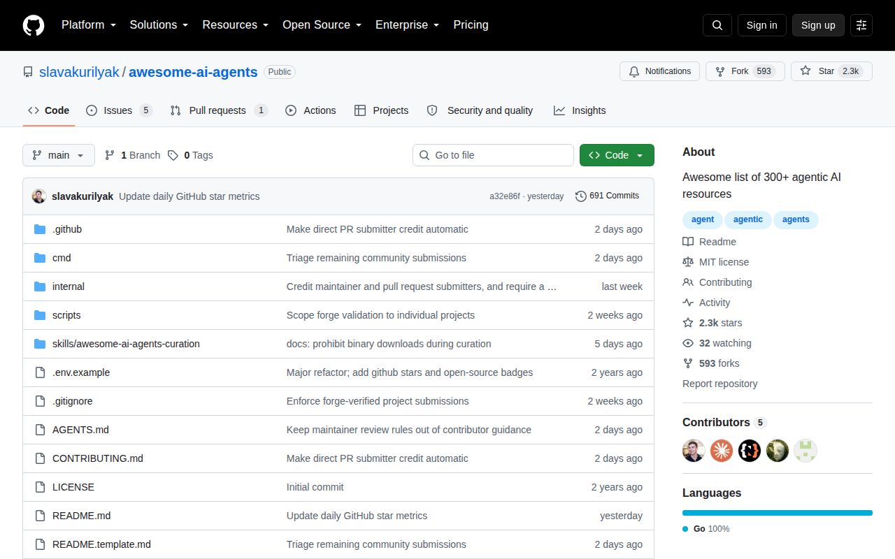Image resolution: width=895 pixels, height=559 pixels.
Task: Expand the Resources menu
Action: 236,25
